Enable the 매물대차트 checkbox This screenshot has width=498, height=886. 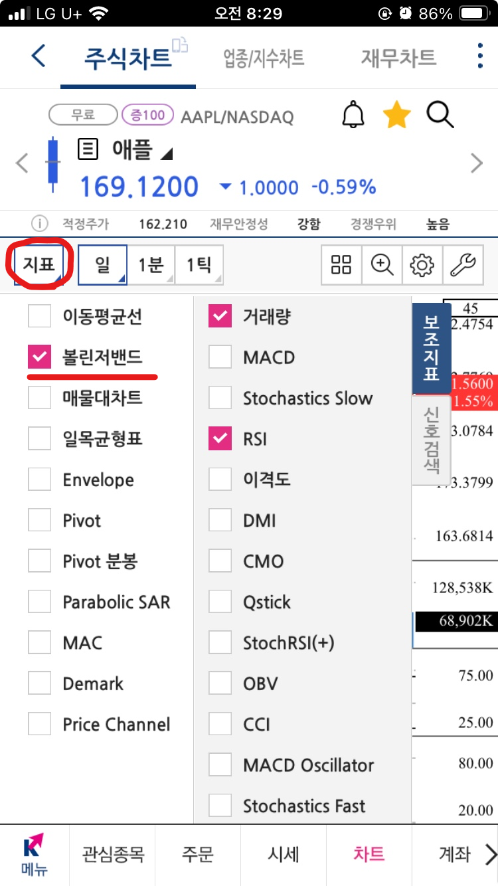(x=40, y=398)
